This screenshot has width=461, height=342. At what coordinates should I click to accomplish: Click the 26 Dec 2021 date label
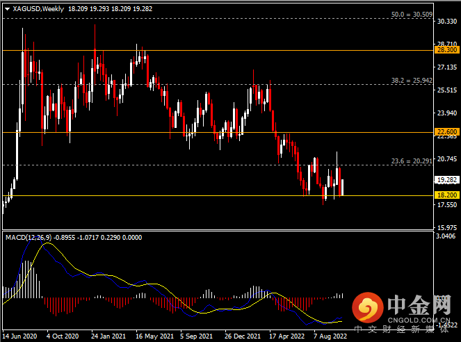point(242,336)
